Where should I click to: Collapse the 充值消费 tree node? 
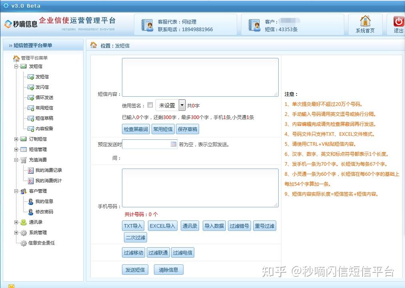(16, 160)
